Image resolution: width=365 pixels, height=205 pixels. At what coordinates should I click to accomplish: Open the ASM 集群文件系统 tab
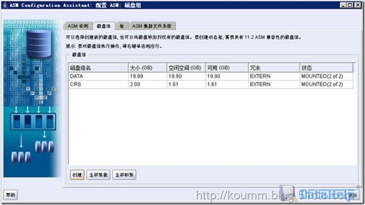(x=152, y=26)
